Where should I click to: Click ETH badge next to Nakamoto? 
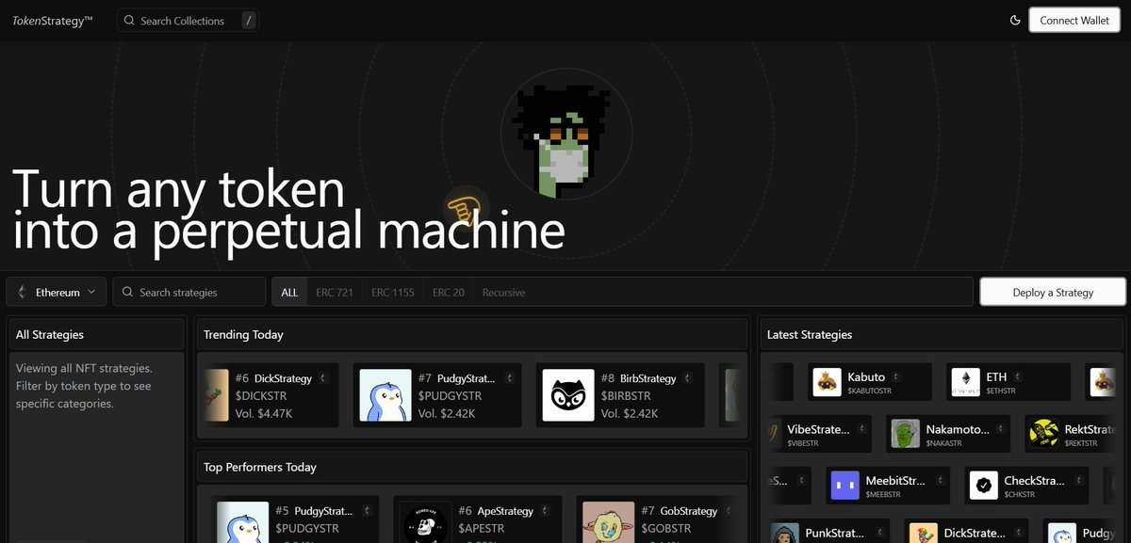point(1000,429)
